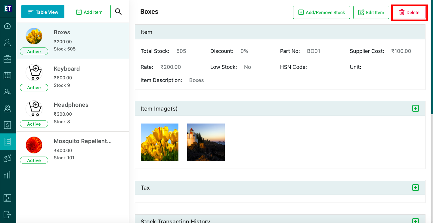Add an image via Item Image(s) plus icon

click(x=416, y=108)
